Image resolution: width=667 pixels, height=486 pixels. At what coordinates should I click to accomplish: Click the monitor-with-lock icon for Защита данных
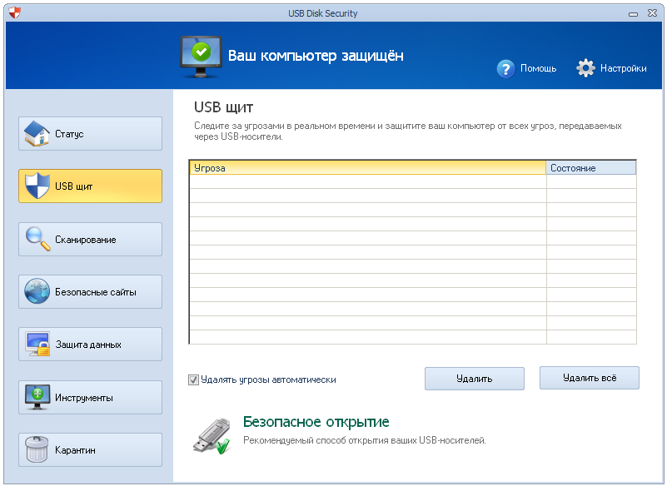pyautogui.click(x=37, y=344)
